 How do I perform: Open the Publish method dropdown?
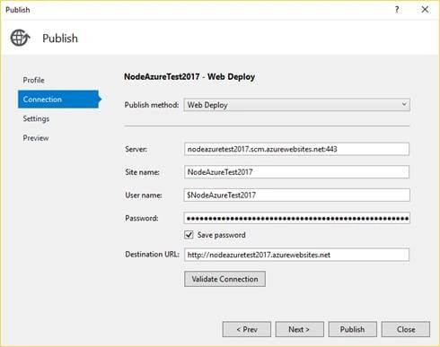tap(296, 105)
